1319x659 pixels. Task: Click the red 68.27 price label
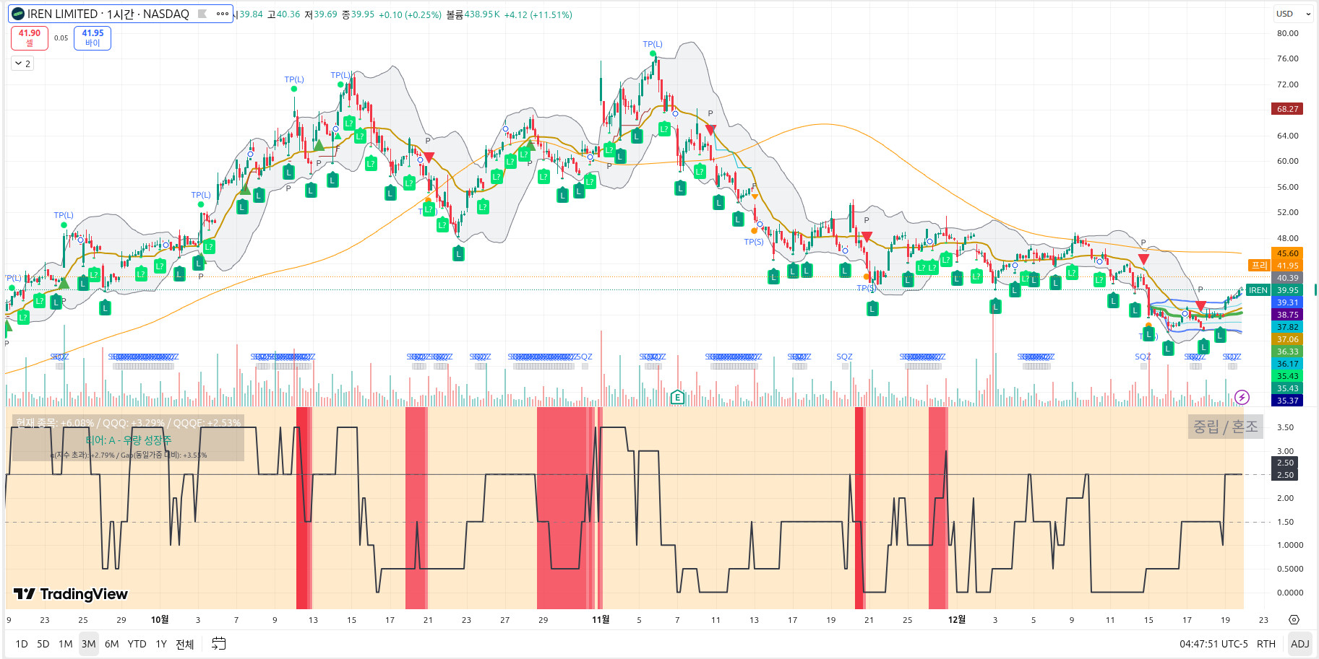pyautogui.click(x=1287, y=109)
